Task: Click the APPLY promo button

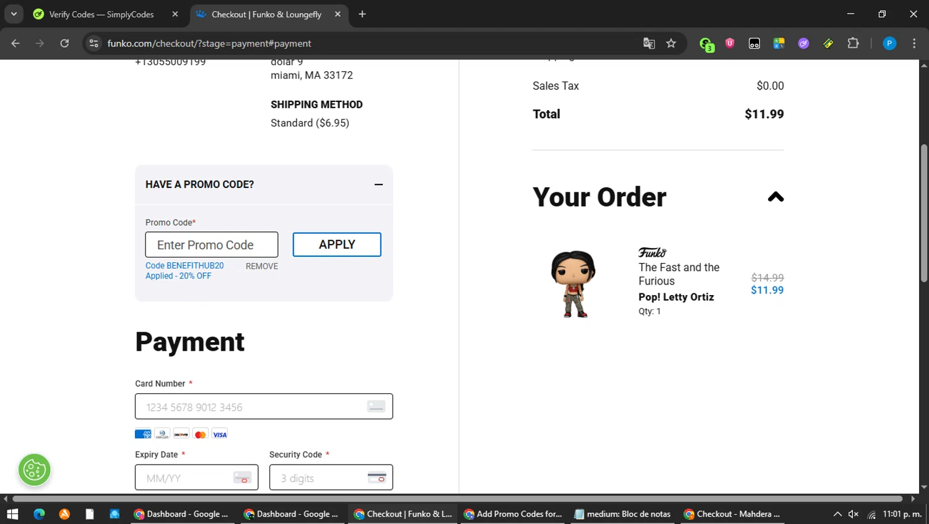Action: point(337,244)
